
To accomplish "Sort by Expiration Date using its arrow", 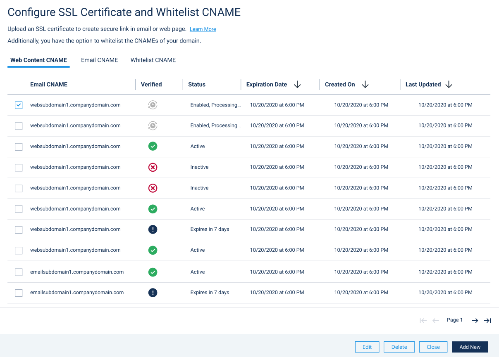I will 297,85.
